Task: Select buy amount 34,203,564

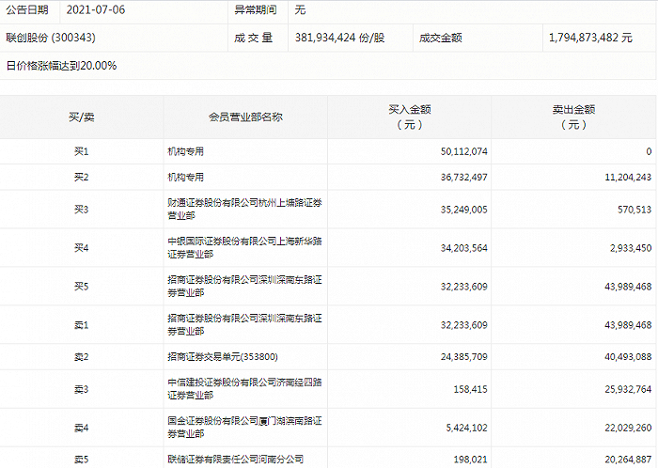Action: 463,248
